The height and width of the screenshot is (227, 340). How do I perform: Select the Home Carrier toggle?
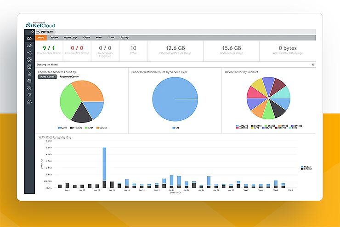(47, 77)
